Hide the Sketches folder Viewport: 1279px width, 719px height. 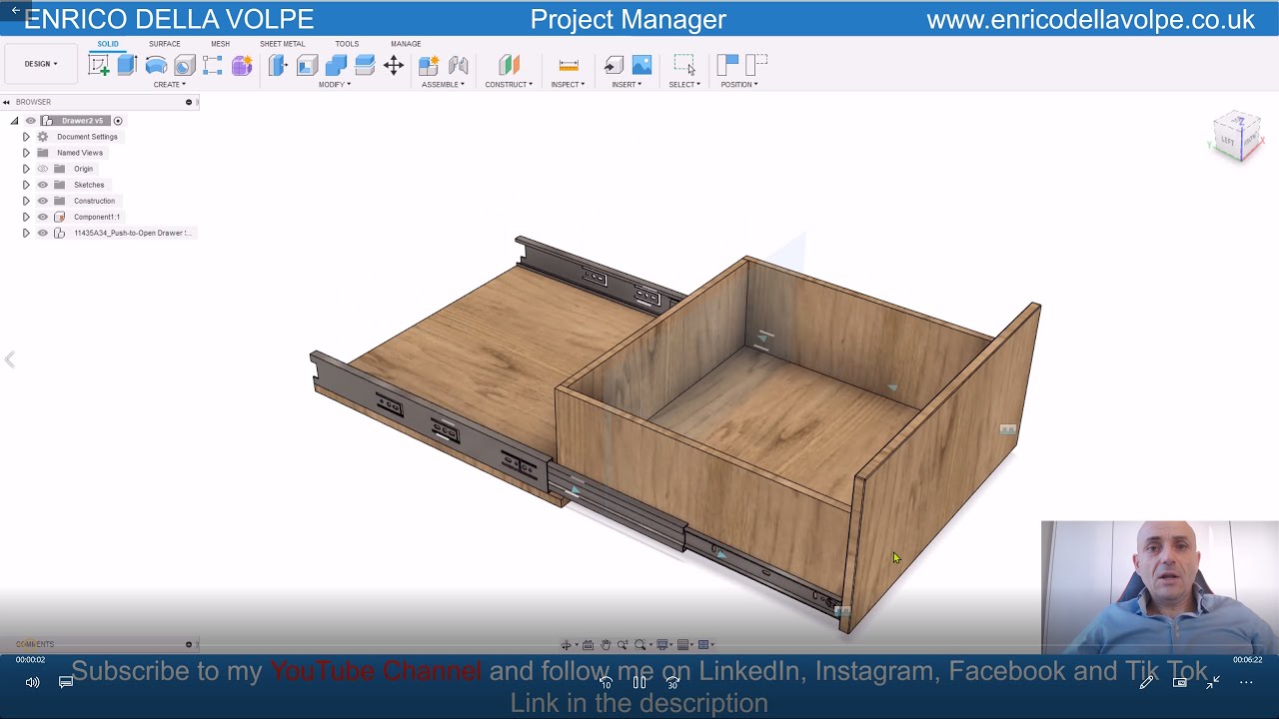(x=43, y=185)
